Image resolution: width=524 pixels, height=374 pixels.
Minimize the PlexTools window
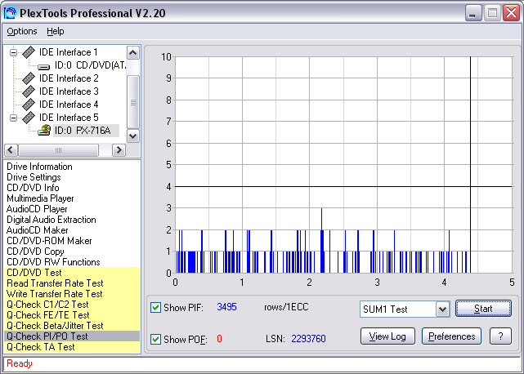[x=473, y=13]
